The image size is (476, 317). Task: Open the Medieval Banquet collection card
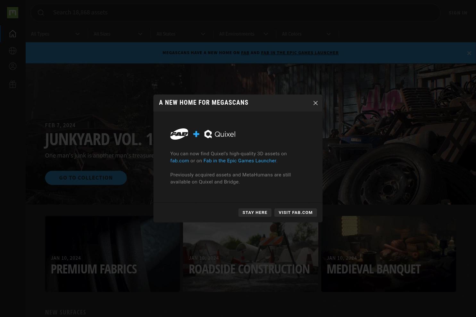click(x=388, y=254)
